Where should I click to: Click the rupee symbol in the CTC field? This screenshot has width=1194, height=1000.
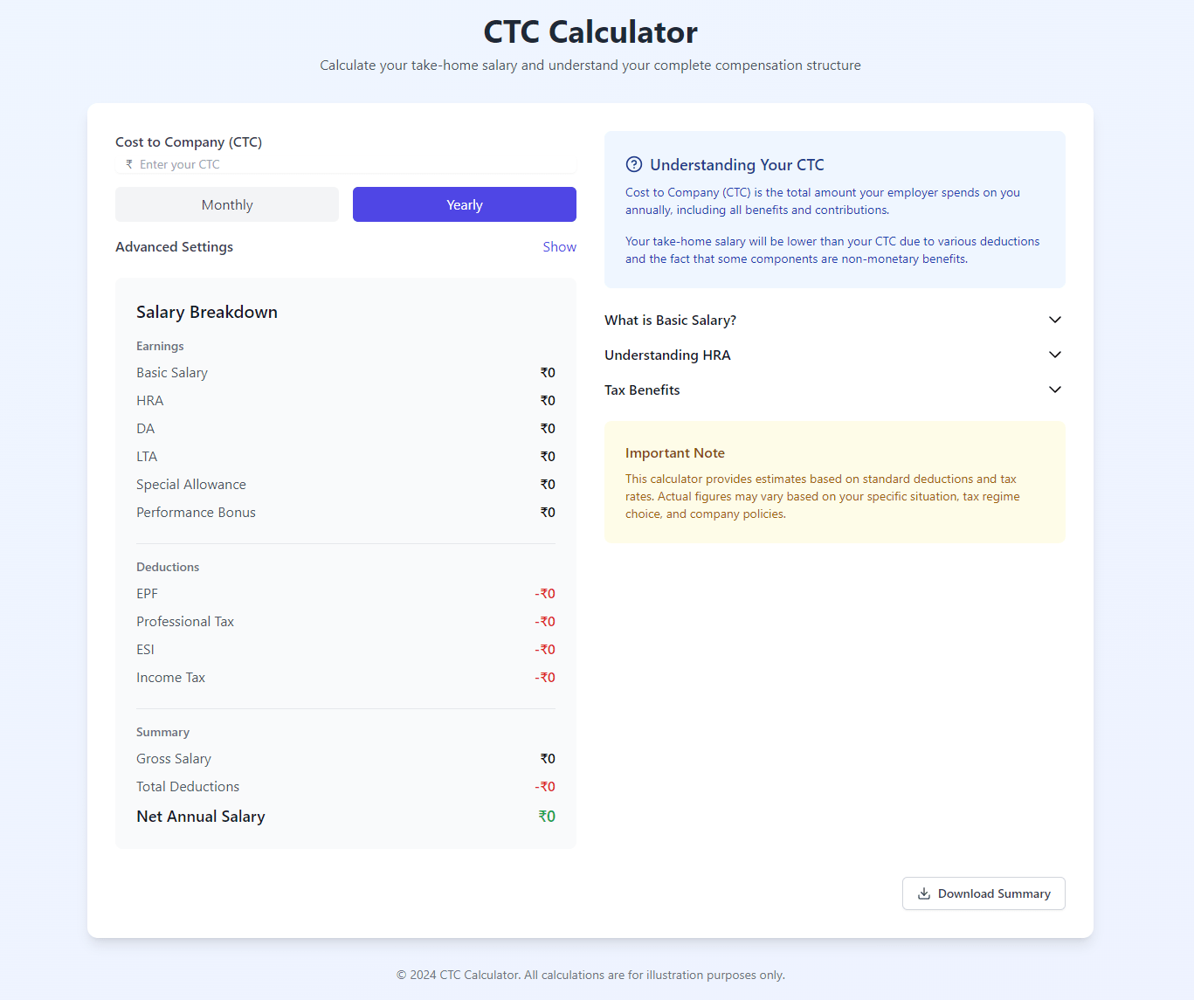click(x=128, y=164)
